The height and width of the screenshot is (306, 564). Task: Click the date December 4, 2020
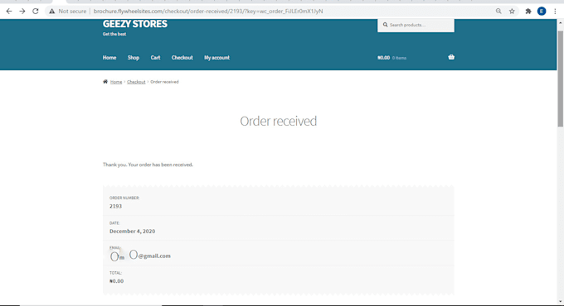[x=133, y=231]
